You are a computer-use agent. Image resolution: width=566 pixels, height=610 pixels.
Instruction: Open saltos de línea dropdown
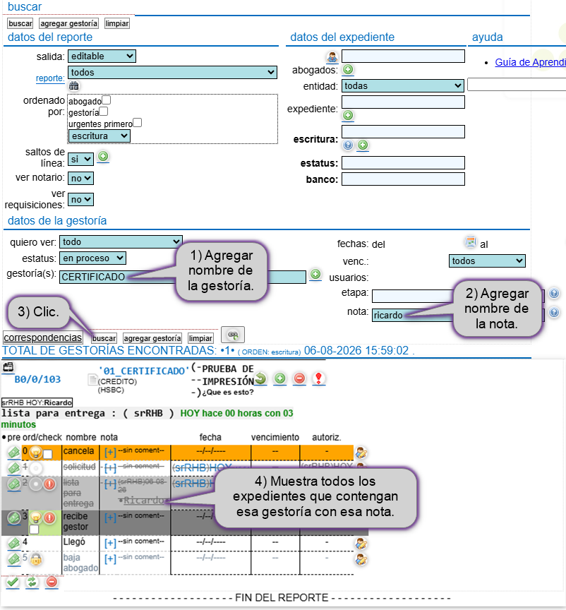pyautogui.click(x=81, y=159)
